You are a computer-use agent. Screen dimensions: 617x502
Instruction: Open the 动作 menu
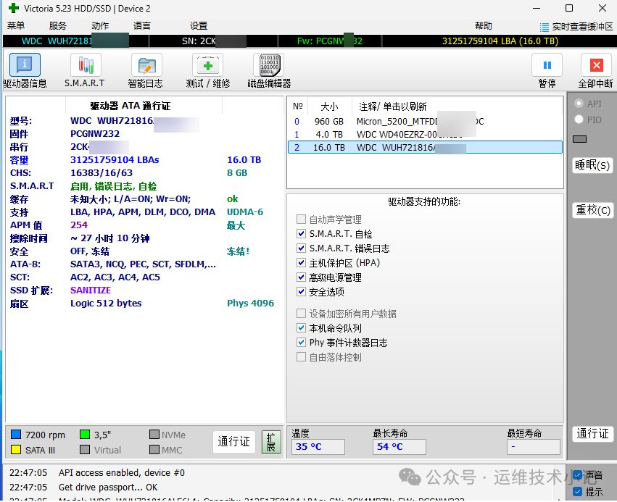click(100, 26)
